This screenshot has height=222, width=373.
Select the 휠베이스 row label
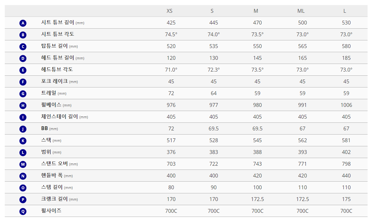click(51, 105)
